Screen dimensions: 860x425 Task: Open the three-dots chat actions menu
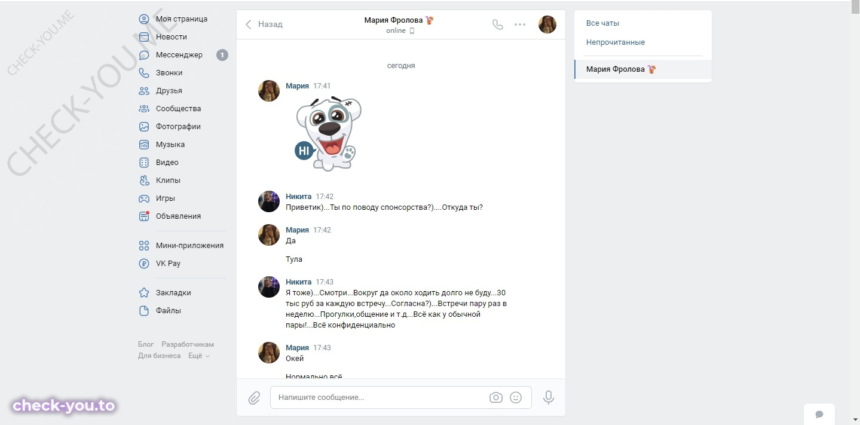tap(520, 25)
